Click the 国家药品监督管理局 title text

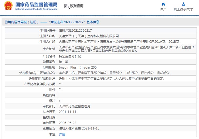point(36,4)
